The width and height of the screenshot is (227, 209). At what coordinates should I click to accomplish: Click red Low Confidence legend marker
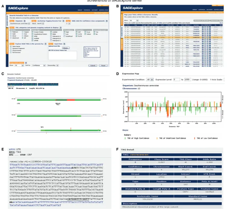tap(194, 138)
